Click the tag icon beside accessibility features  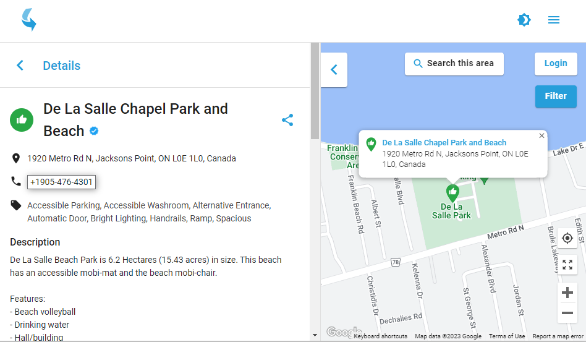point(15,205)
